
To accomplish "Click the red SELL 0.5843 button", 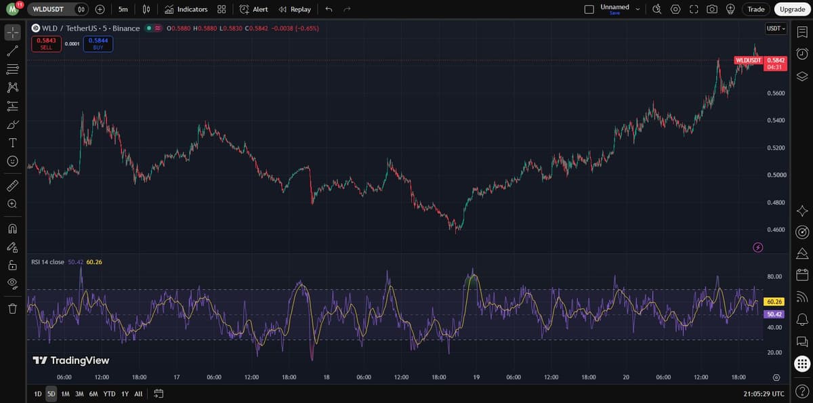I will tap(46, 44).
